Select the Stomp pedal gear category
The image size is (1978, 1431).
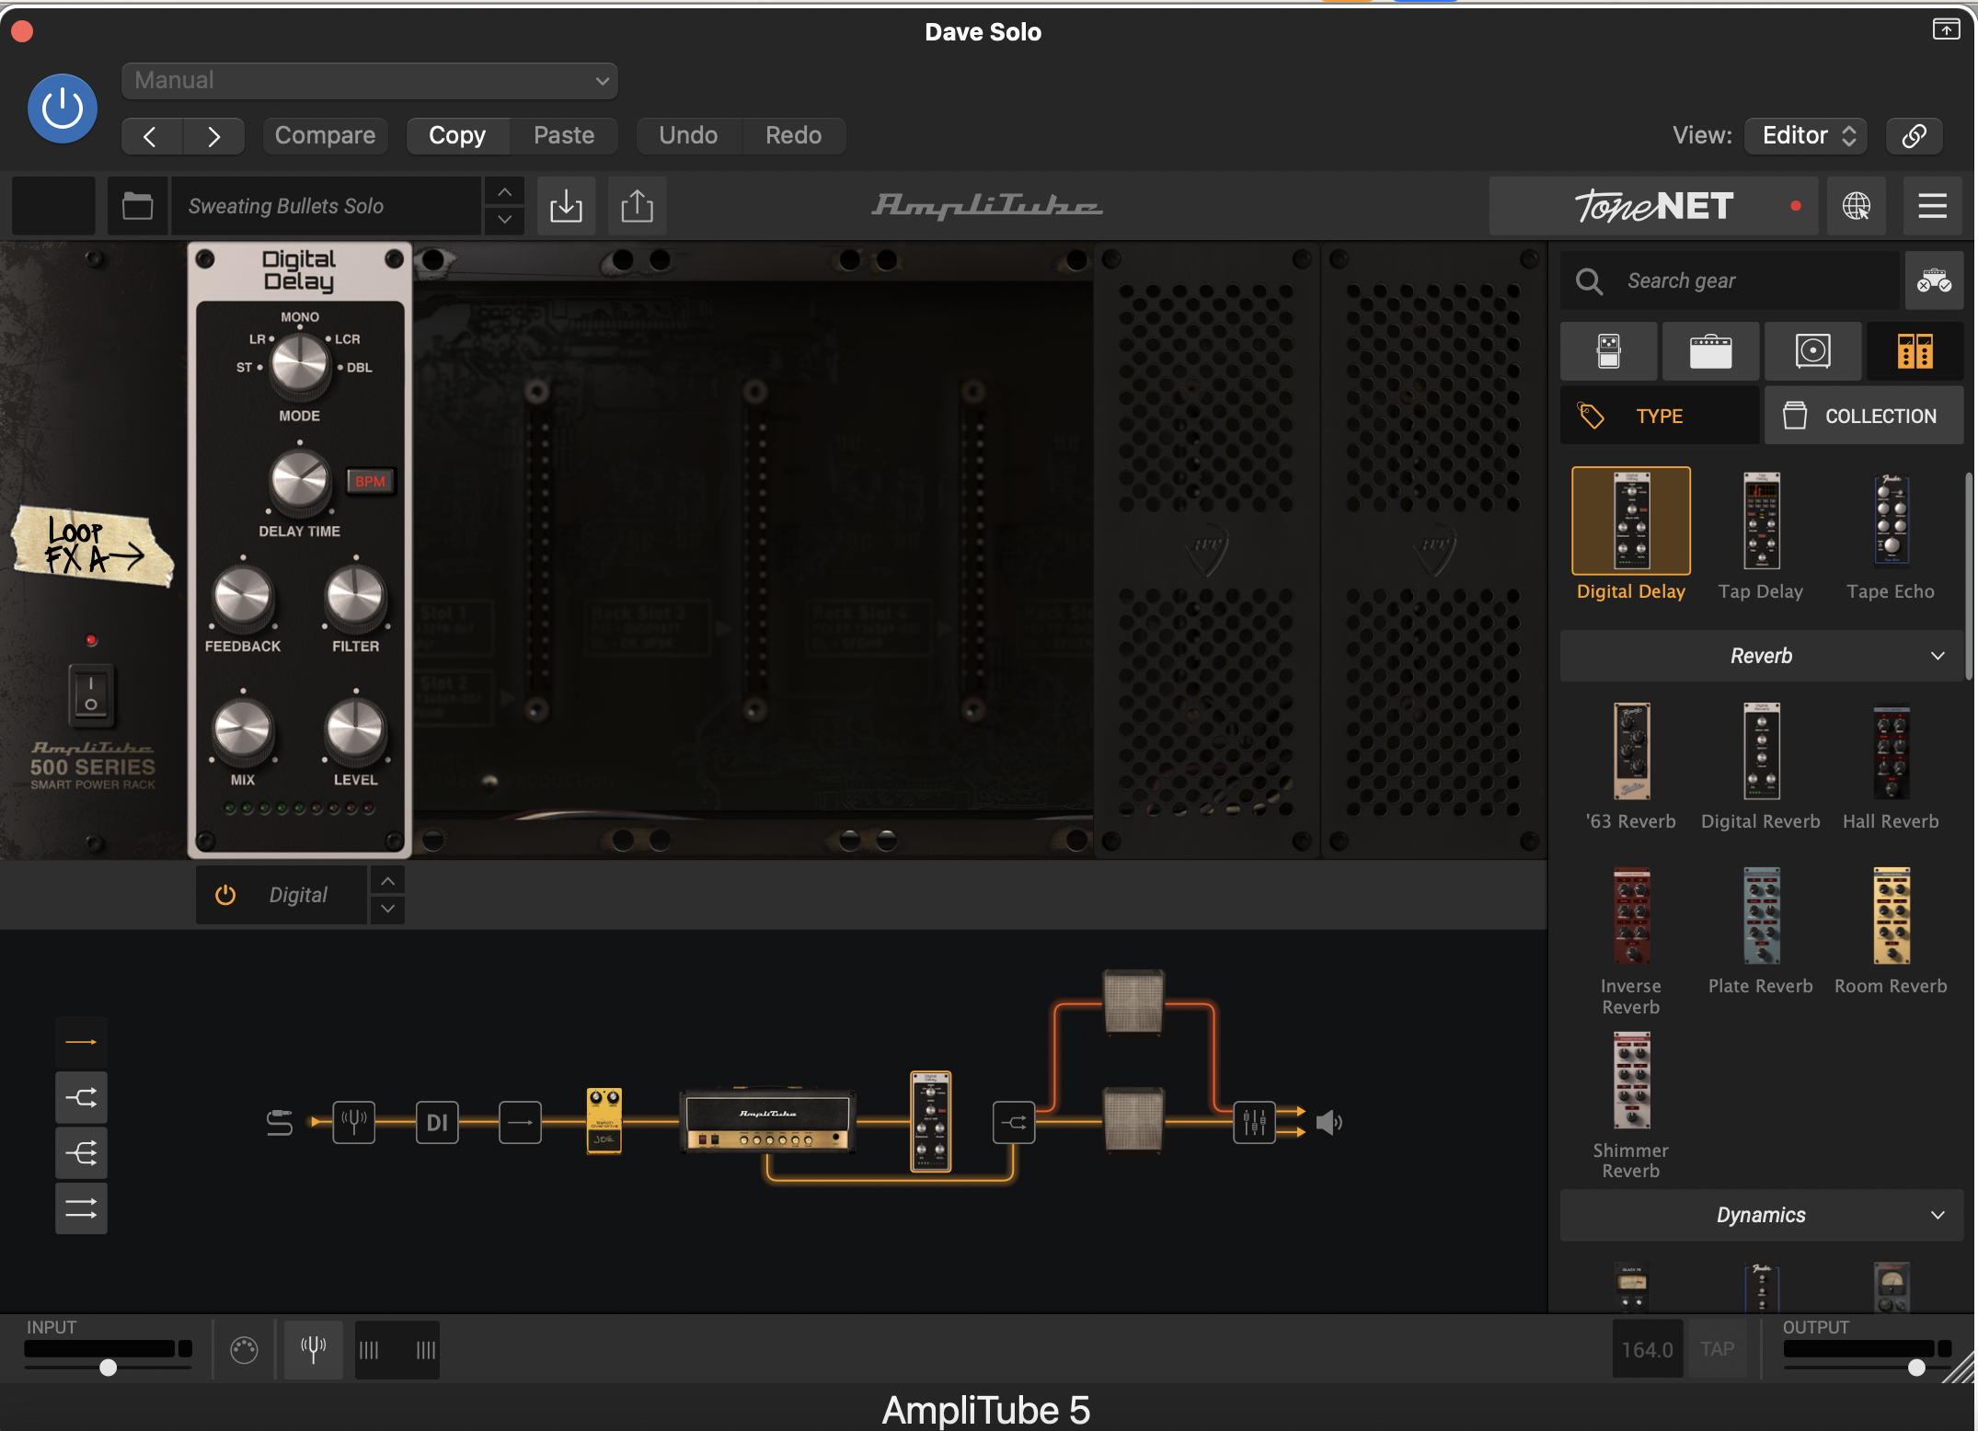pos(1609,351)
